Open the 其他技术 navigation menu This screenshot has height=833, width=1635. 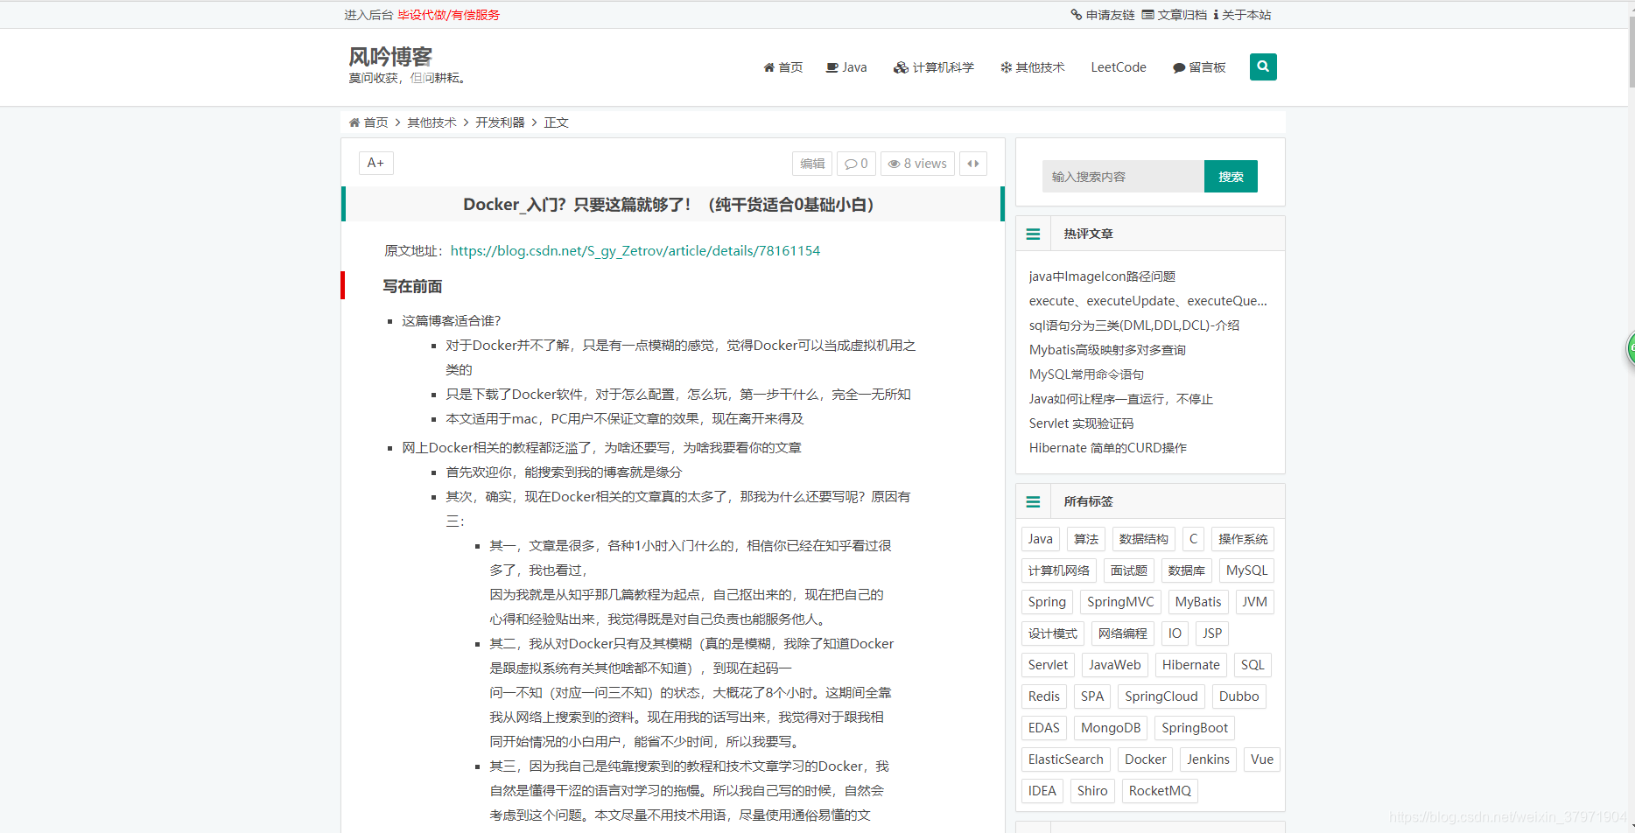click(x=1033, y=67)
